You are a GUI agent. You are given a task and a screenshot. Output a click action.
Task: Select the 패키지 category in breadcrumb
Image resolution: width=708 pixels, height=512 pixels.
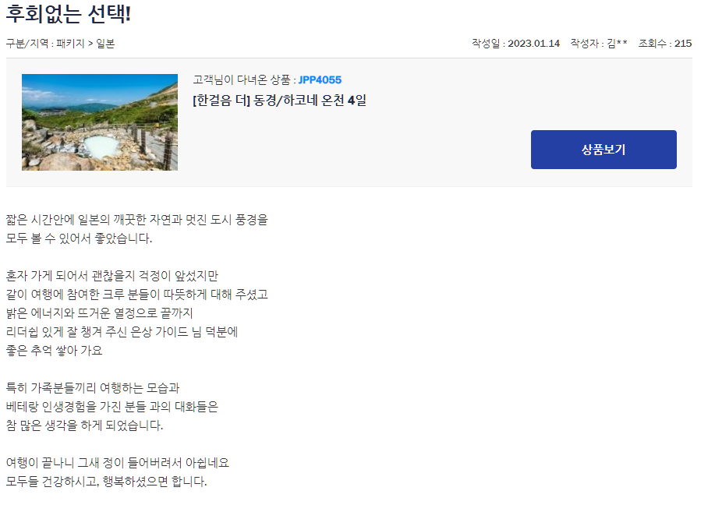point(70,44)
